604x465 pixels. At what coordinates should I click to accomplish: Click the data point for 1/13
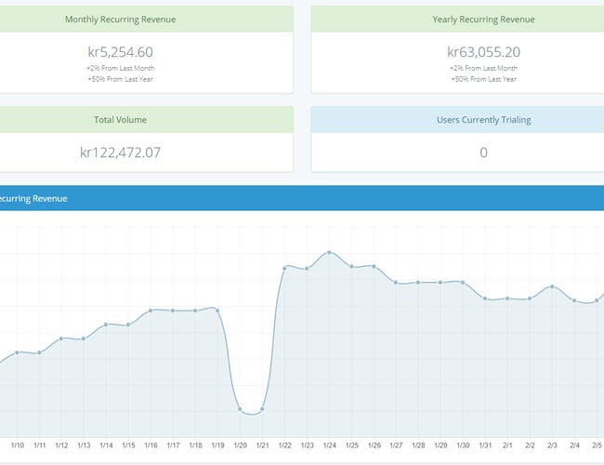(84, 339)
